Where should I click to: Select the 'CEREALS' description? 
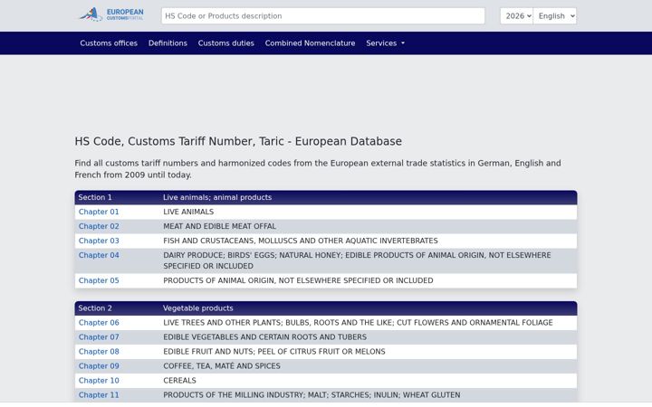coord(179,381)
